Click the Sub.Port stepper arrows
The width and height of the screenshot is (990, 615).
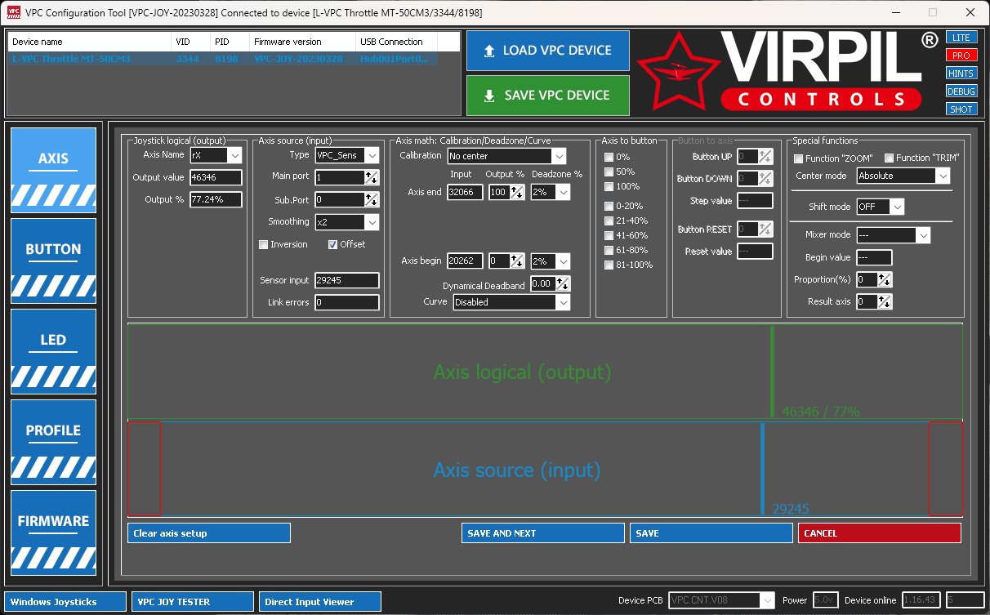point(372,199)
